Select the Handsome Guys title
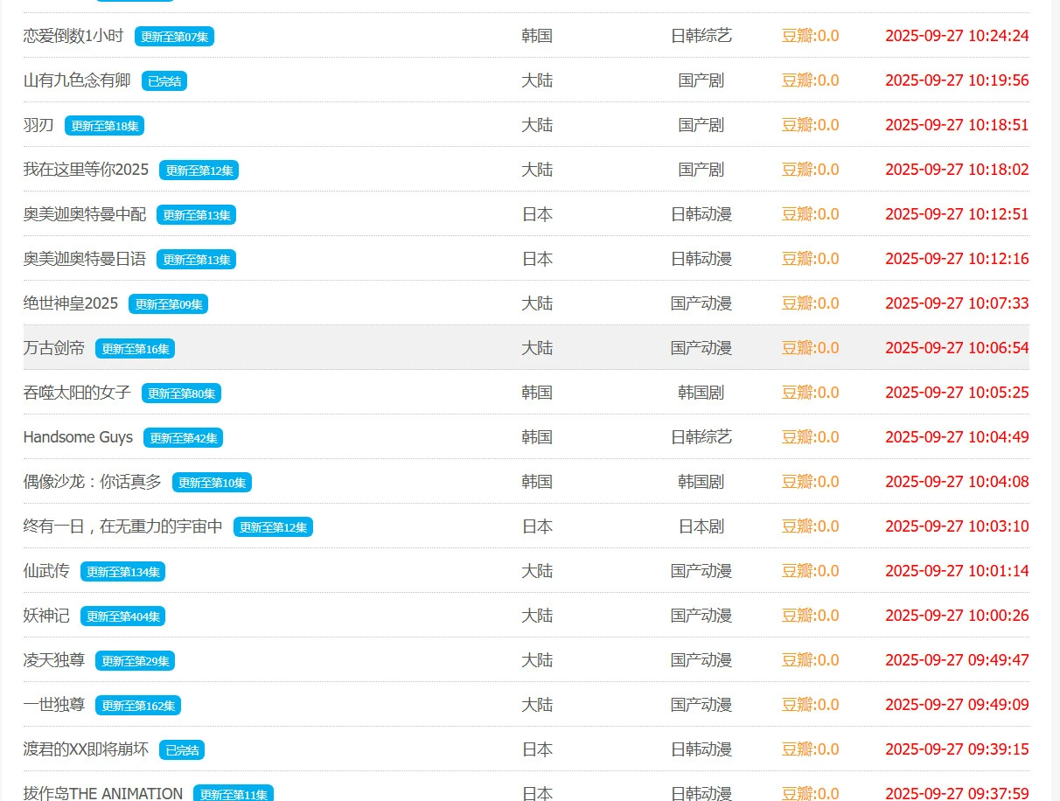This screenshot has width=1060, height=801. tap(78, 437)
